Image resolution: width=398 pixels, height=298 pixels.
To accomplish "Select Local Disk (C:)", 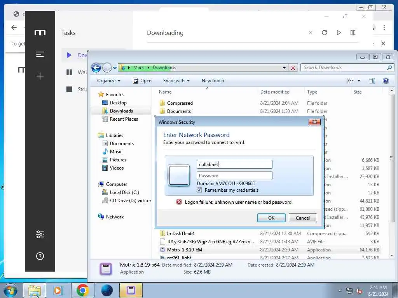I will (x=124, y=192).
